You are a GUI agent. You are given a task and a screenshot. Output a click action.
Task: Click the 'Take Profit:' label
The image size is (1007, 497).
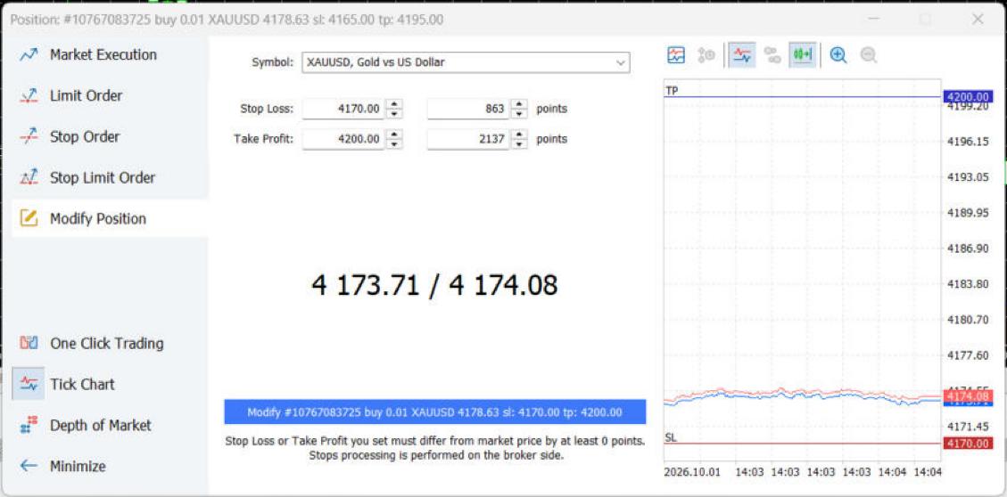(263, 139)
